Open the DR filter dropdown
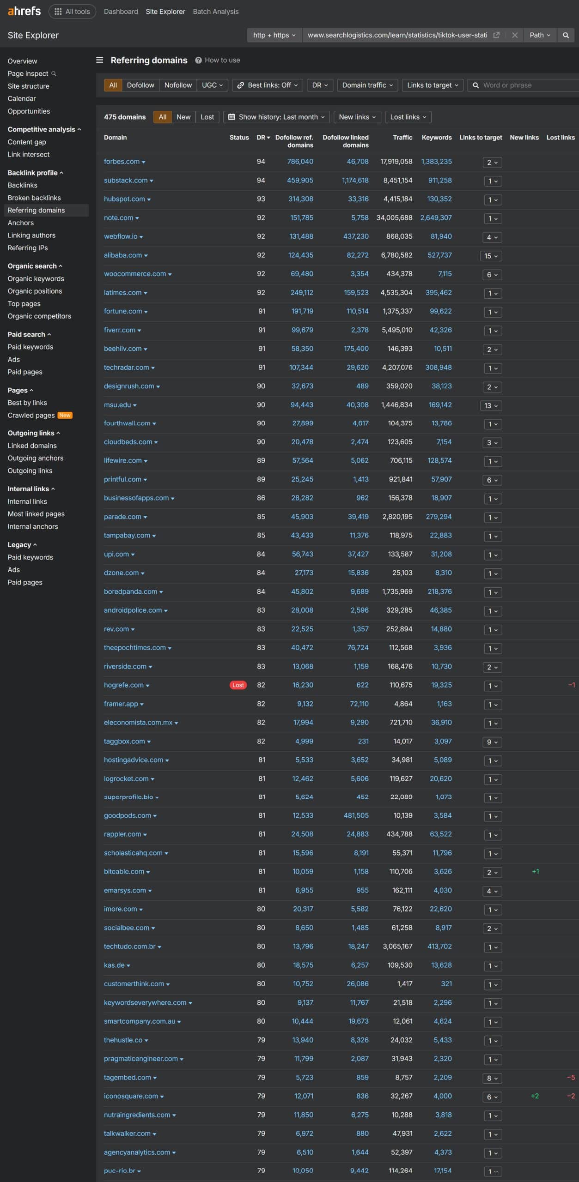579x1182 pixels. coord(320,85)
